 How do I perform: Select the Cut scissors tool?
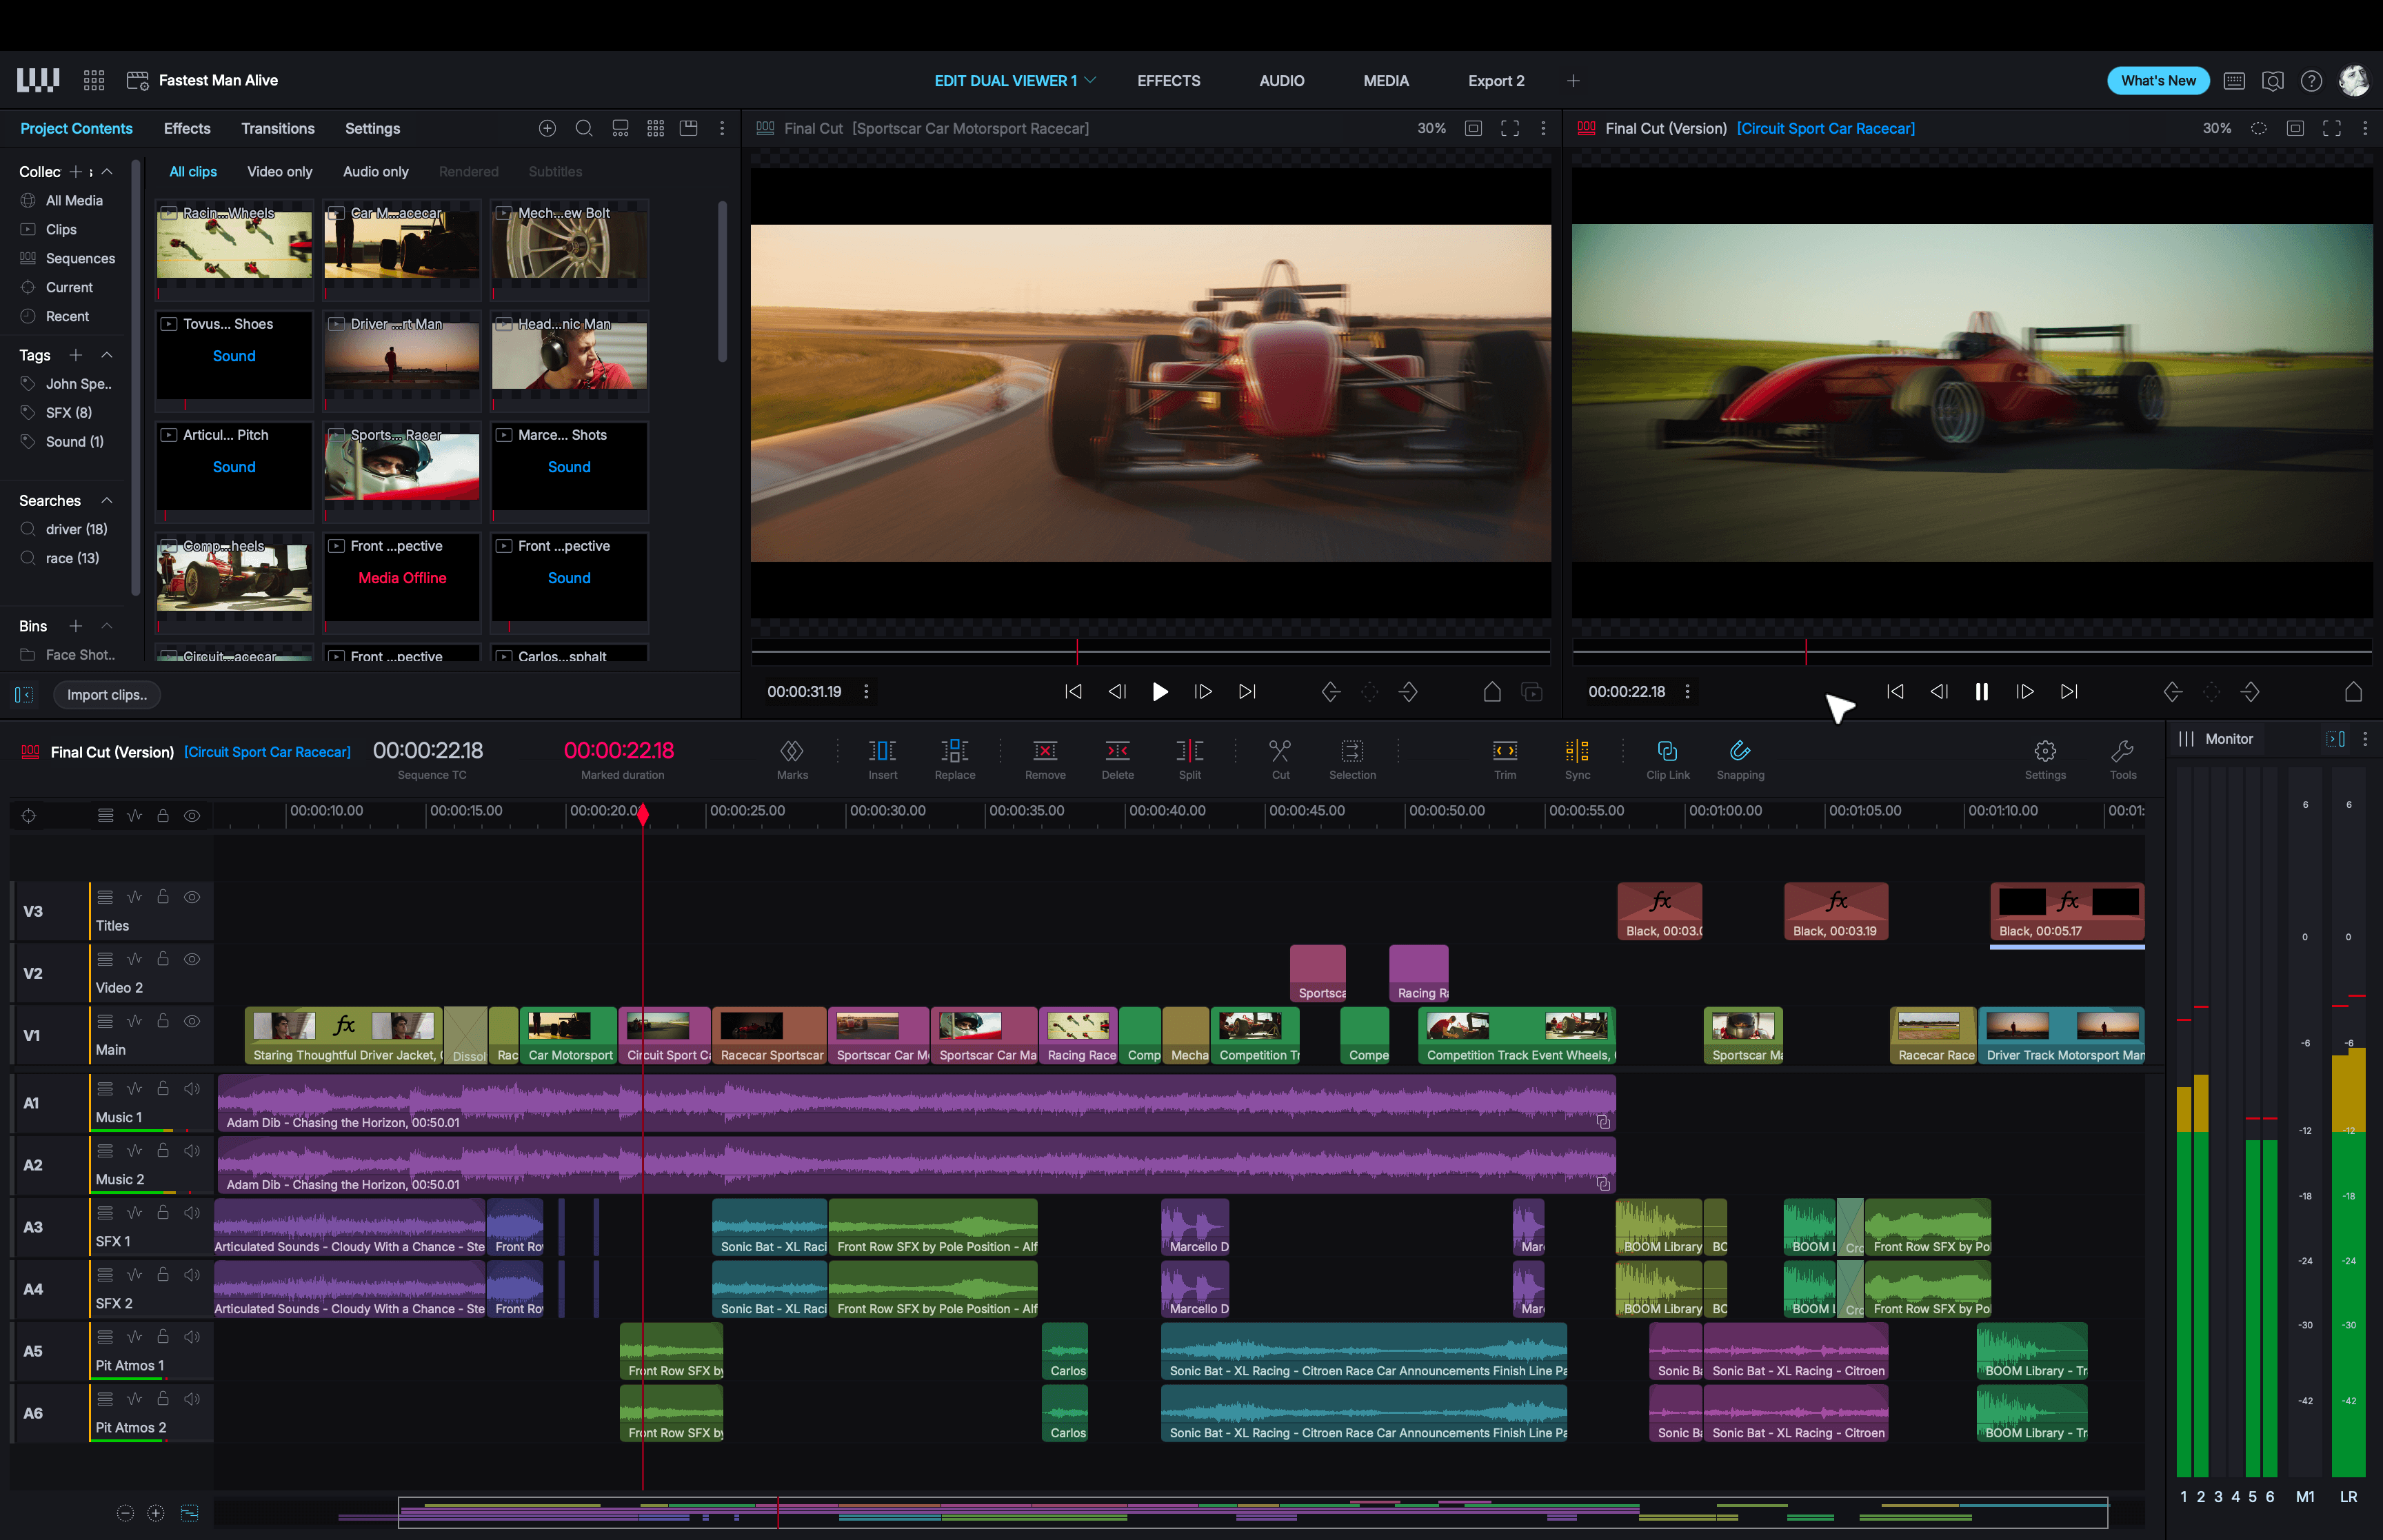pyautogui.click(x=1280, y=751)
